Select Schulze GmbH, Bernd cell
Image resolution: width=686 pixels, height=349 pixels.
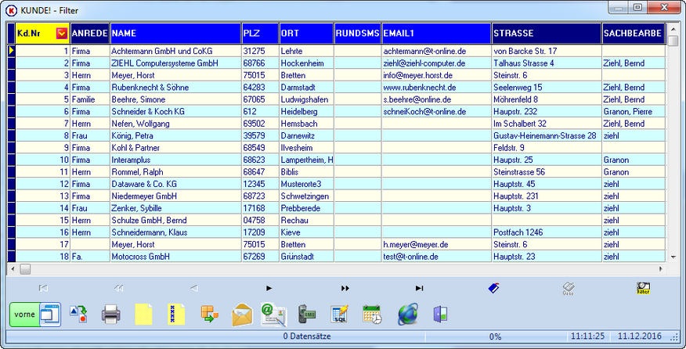(x=175, y=221)
